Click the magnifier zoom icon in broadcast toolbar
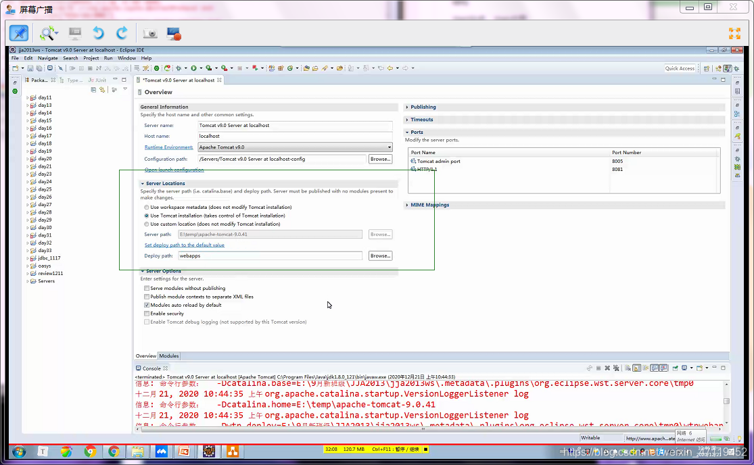 (x=48, y=33)
